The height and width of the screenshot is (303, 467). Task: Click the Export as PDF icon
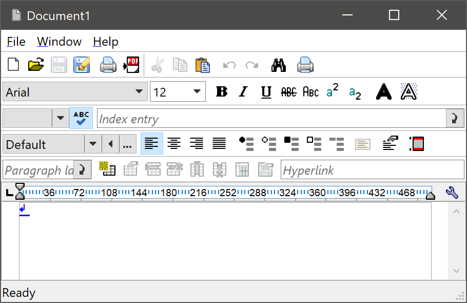tap(131, 65)
